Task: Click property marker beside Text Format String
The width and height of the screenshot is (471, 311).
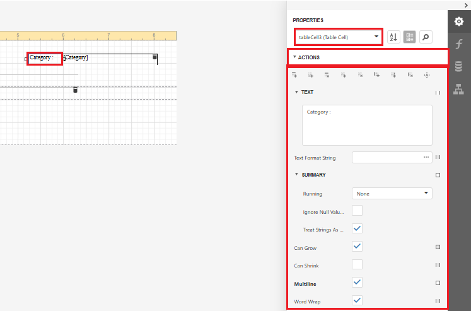Action: 438,157
